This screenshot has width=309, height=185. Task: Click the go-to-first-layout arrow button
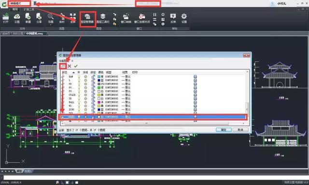tap(2, 171)
